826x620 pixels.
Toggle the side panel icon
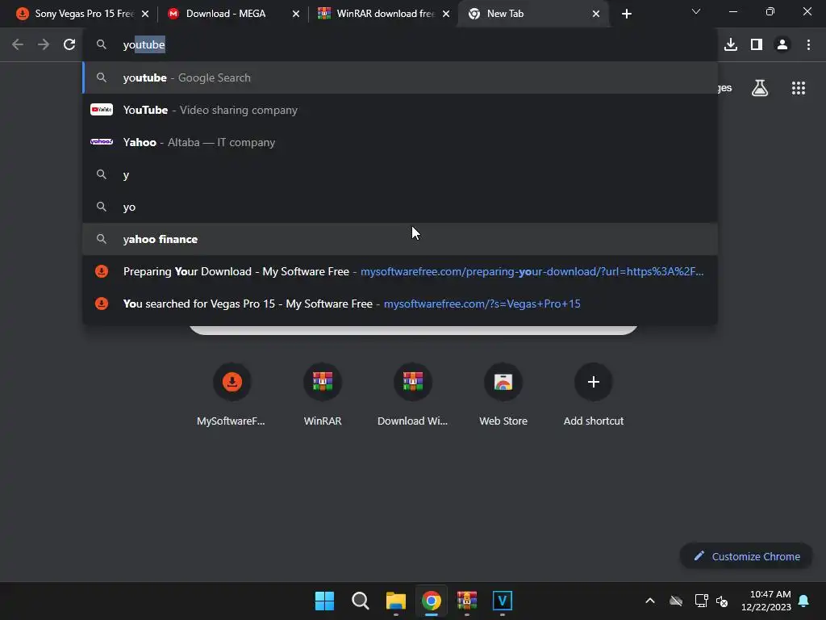coord(757,45)
